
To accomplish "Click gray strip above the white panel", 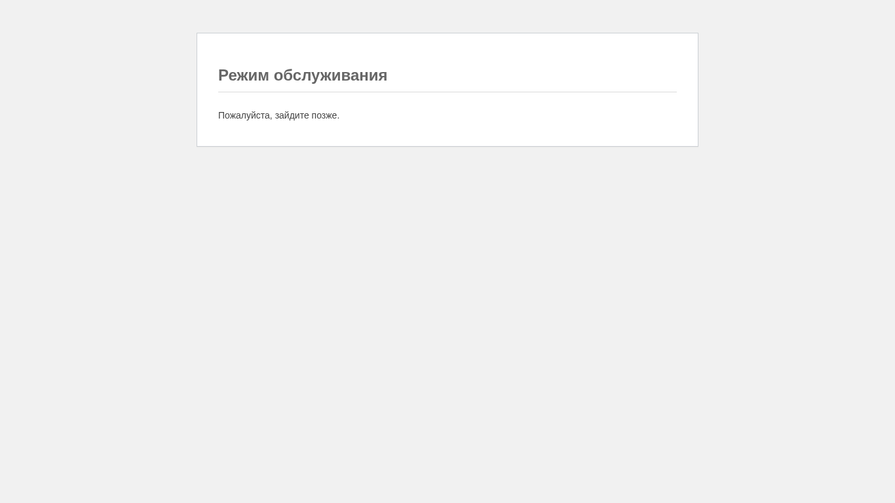I will (447, 16).
